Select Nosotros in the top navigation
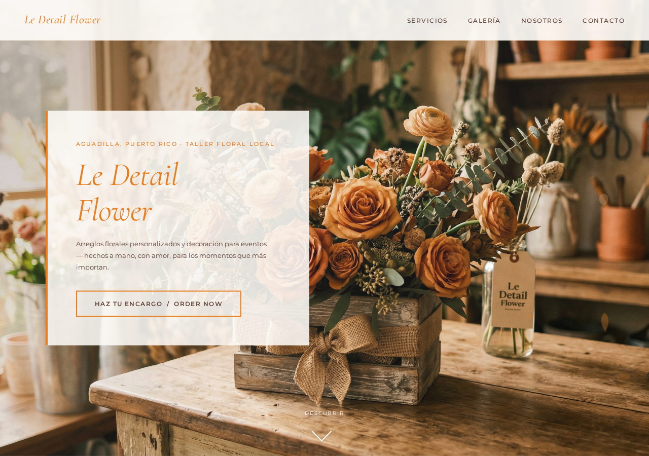 point(542,21)
